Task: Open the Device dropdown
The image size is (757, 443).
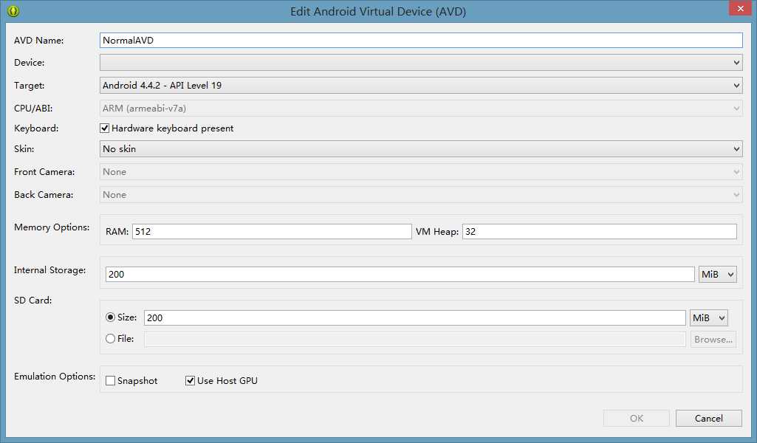Action: pos(420,62)
